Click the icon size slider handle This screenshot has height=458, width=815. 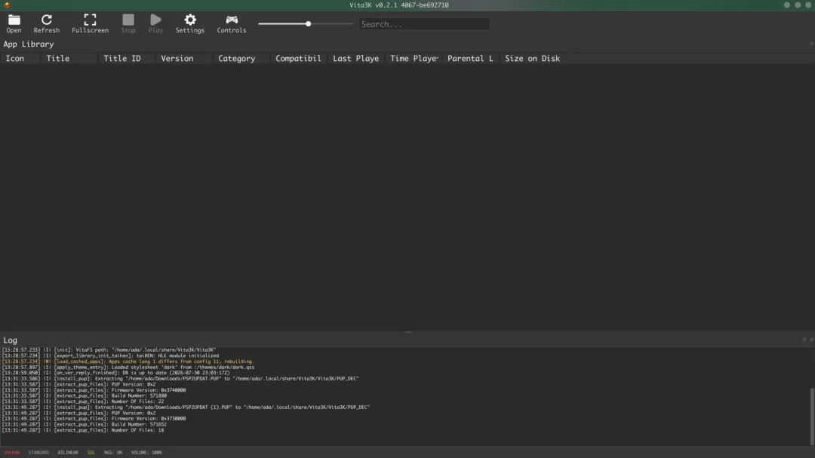click(x=308, y=24)
